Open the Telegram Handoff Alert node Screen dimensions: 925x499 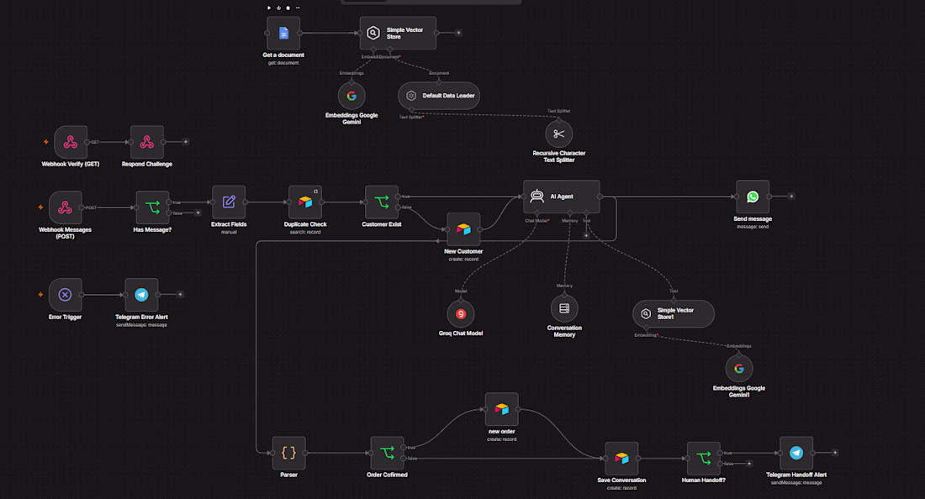click(x=796, y=453)
